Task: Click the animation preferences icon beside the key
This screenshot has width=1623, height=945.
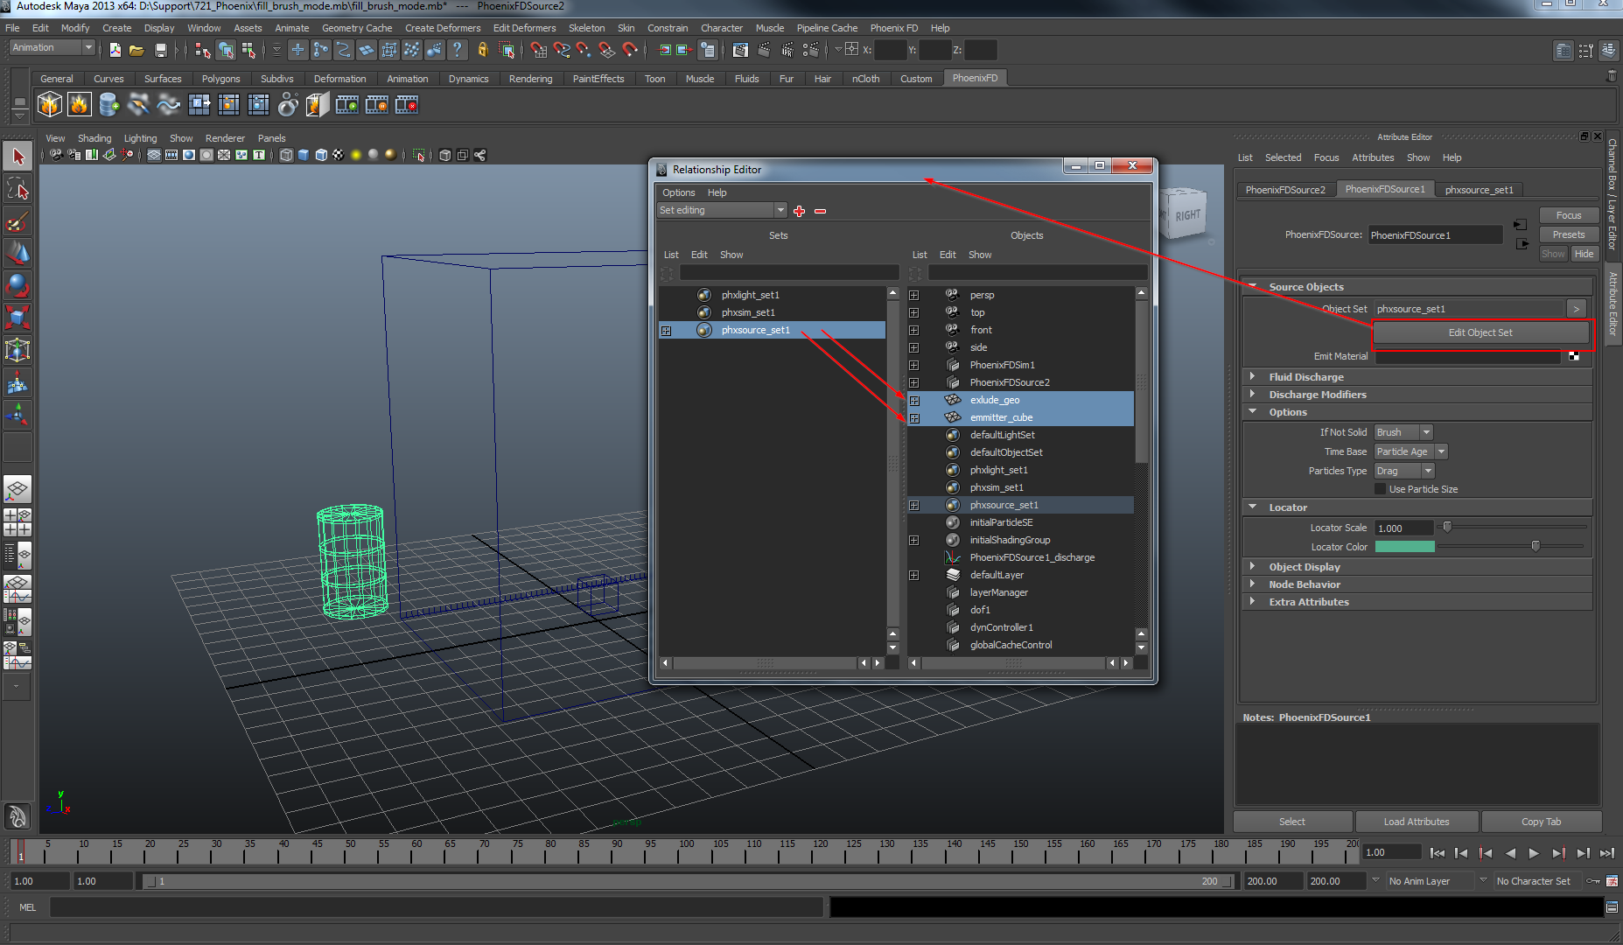Action: pos(1612,881)
